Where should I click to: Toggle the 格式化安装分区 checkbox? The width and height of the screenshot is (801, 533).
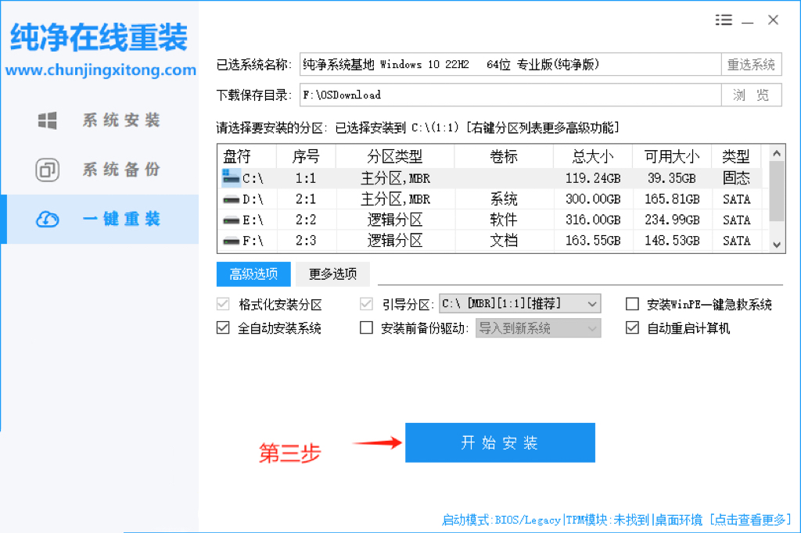tap(223, 304)
